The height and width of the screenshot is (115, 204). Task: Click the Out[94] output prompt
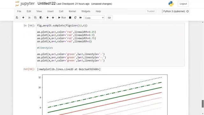(29, 69)
